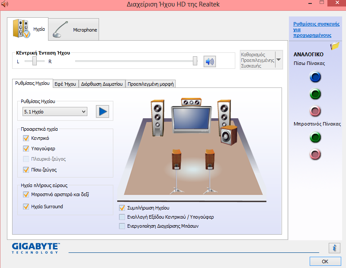Toggle Μπροστινό αριστερό και δεξί checkbox
Image resolution: width=346 pixels, height=268 pixels.
pyautogui.click(x=26, y=194)
